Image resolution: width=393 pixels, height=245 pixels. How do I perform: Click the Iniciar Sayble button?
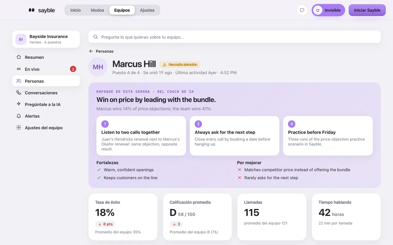(x=367, y=10)
